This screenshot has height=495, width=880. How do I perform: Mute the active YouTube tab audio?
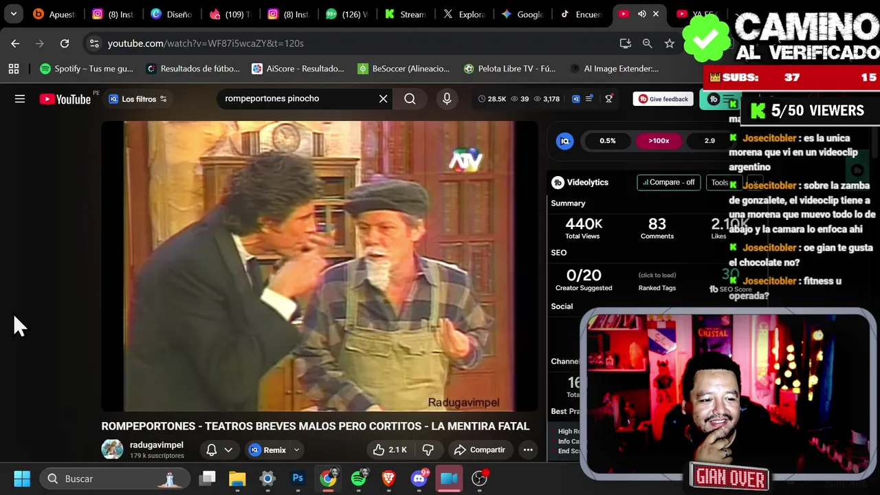[x=641, y=14]
